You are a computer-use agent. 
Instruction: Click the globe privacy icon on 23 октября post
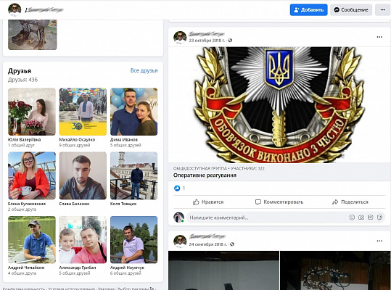coord(230,40)
